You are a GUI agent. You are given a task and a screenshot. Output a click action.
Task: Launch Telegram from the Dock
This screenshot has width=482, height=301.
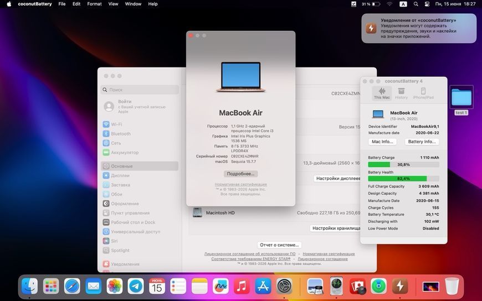[136, 286]
